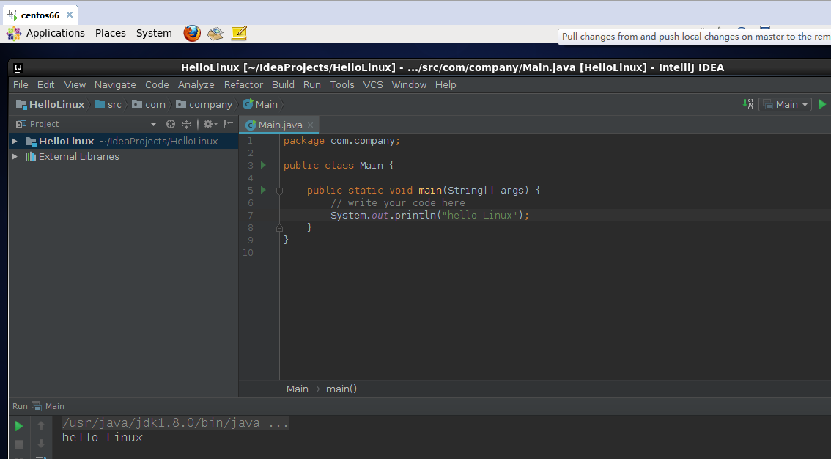Screen dimensions: 831x459
Task: Open the Project view selector dropdown arrow
Action: pyautogui.click(x=153, y=125)
